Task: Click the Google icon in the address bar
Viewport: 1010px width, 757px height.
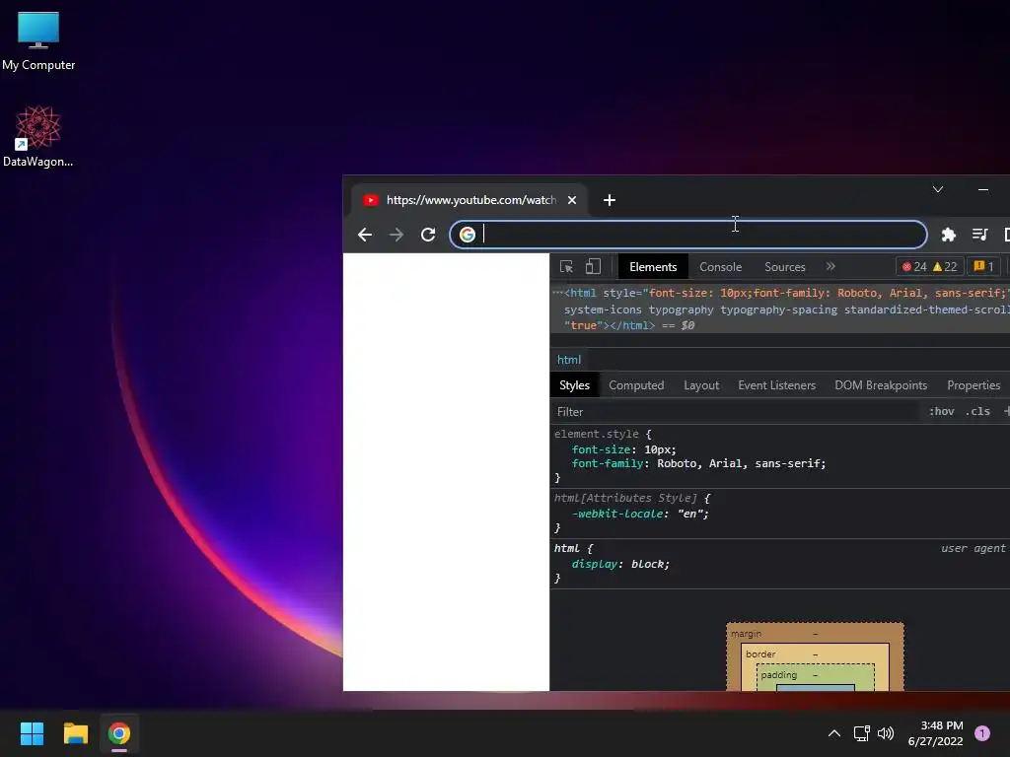Action: [467, 235]
